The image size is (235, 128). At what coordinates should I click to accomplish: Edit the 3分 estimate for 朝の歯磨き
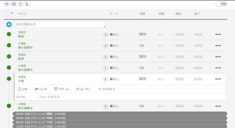(x=142, y=46)
